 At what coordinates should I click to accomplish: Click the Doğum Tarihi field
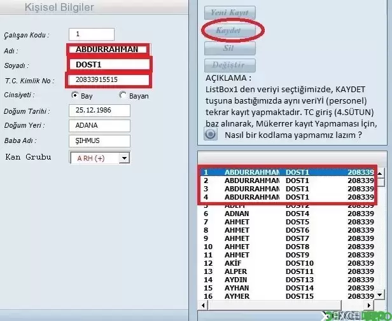click(99, 111)
